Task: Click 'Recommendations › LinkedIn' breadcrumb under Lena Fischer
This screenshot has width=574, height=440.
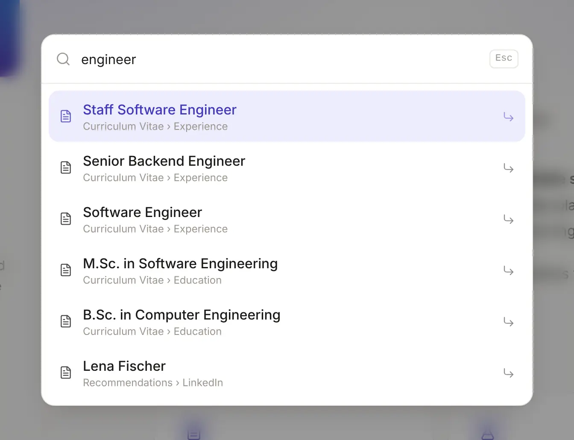Action: 153,383
